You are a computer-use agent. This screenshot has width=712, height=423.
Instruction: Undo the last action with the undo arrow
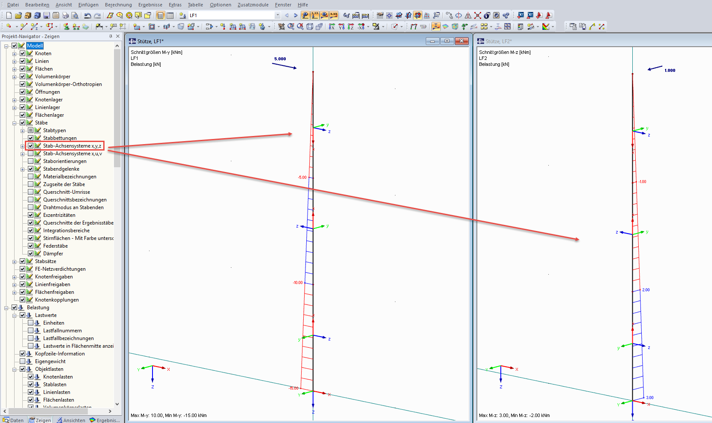point(87,15)
